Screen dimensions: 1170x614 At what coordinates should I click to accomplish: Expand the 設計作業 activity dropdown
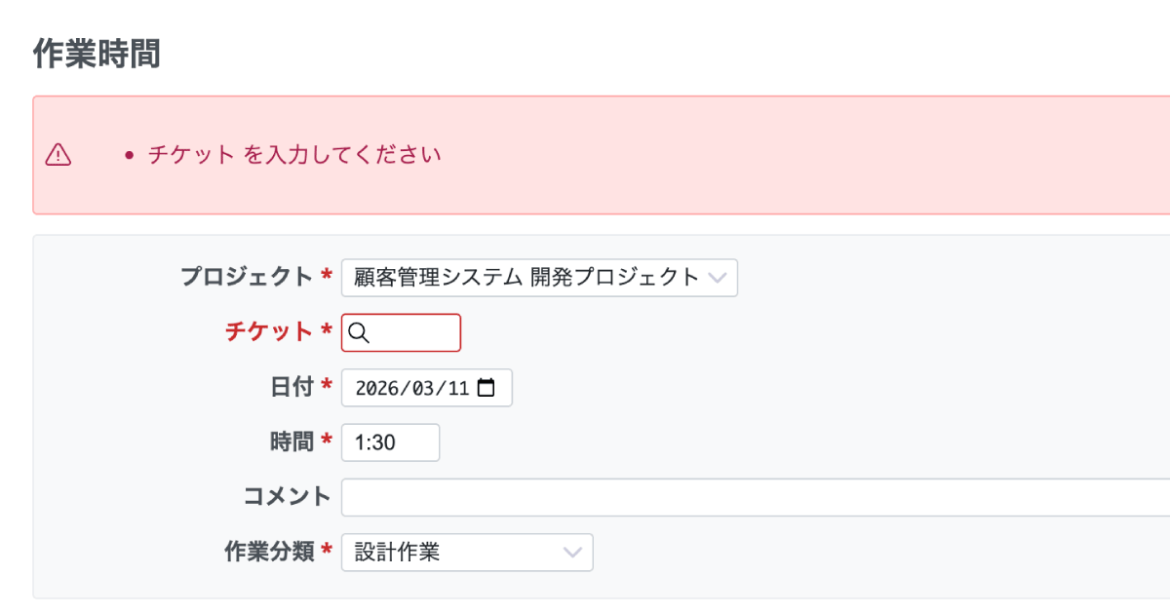[466, 552]
